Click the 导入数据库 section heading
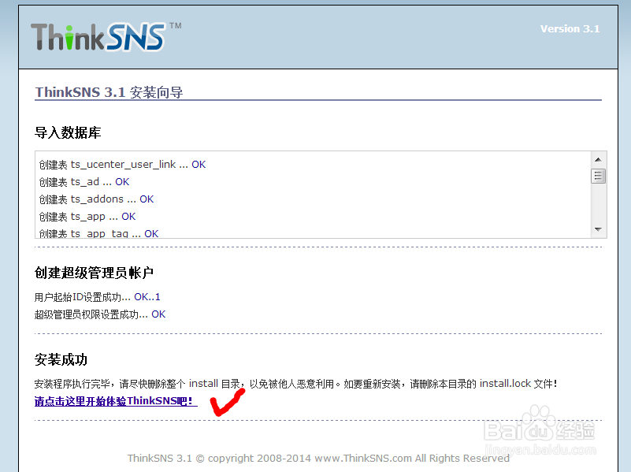This screenshot has height=472, width=631. click(x=67, y=132)
